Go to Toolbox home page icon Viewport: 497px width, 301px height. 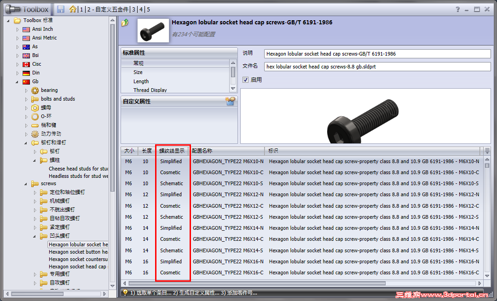[73, 9]
